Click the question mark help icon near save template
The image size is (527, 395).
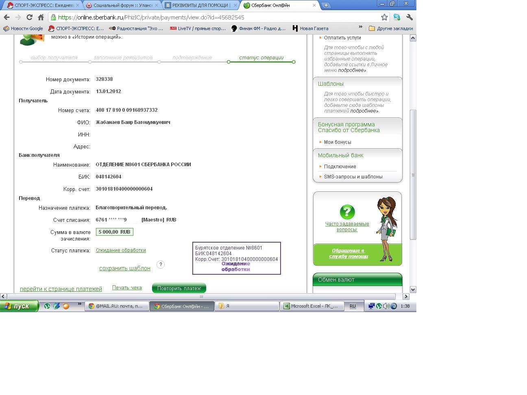[x=161, y=265]
